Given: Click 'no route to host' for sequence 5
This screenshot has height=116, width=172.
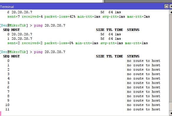Looking at the screenshot, I should point(144,83).
